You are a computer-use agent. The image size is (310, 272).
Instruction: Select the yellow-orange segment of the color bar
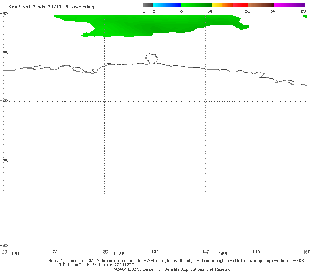click(x=222, y=5)
